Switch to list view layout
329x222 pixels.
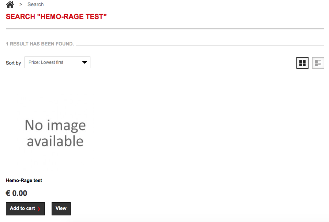[x=318, y=63]
